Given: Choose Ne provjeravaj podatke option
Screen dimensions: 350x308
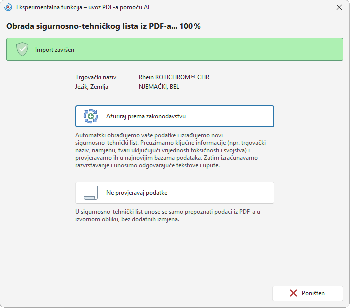Looking at the screenshot, I should [175, 193].
